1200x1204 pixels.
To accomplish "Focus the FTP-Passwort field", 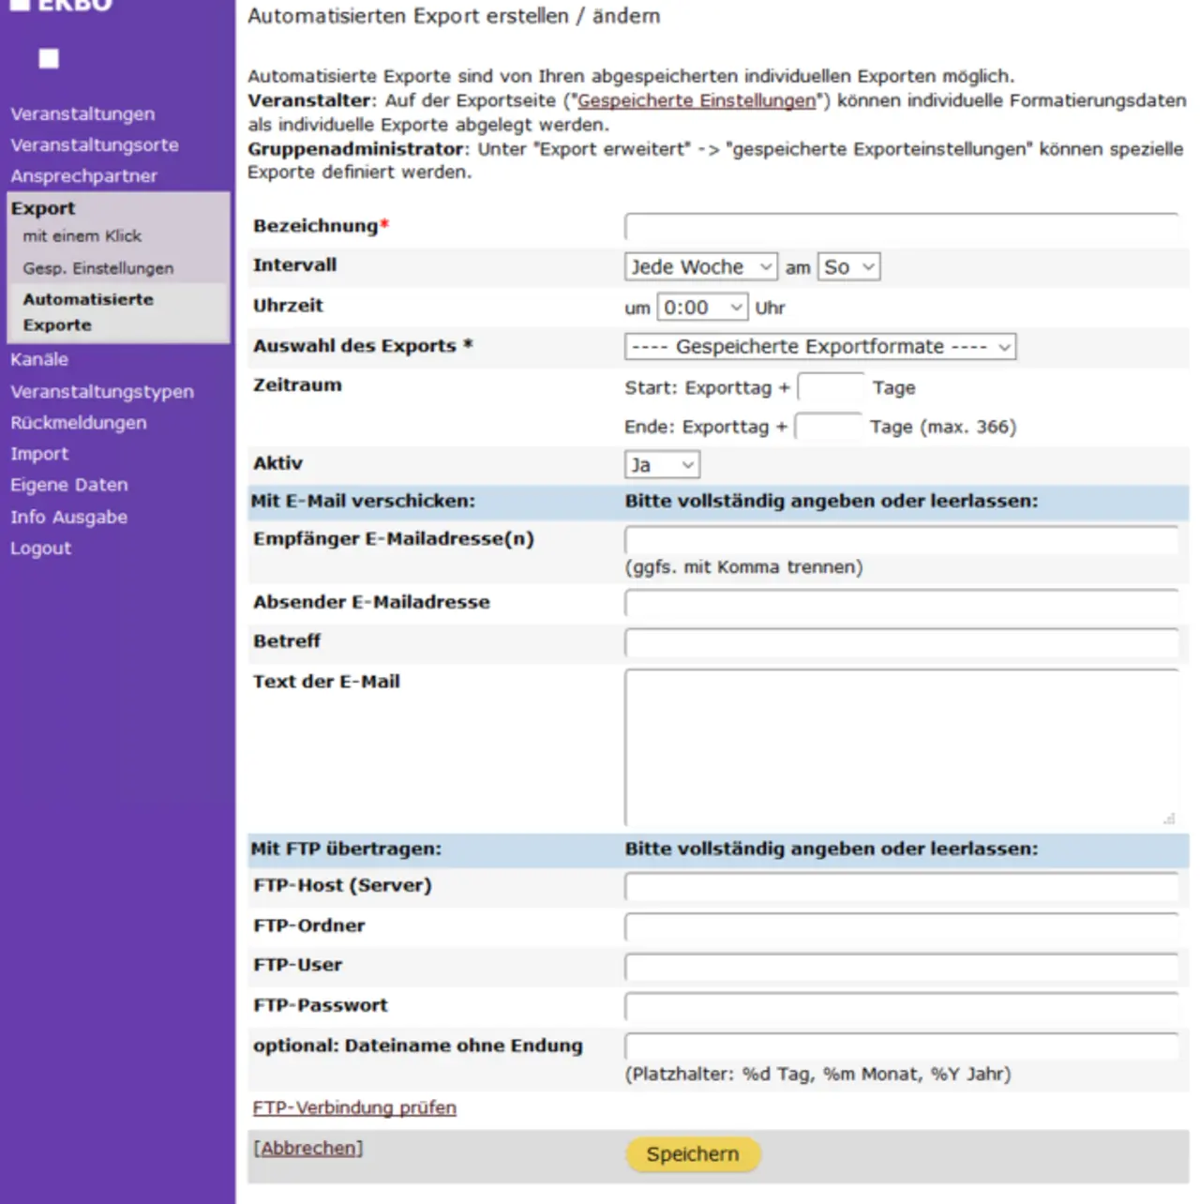I will click(901, 1006).
